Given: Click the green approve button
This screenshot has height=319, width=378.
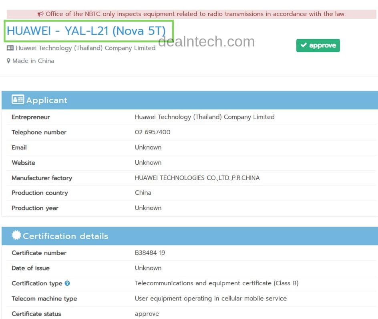Looking at the screenshot, I should (x=318, y=45).
